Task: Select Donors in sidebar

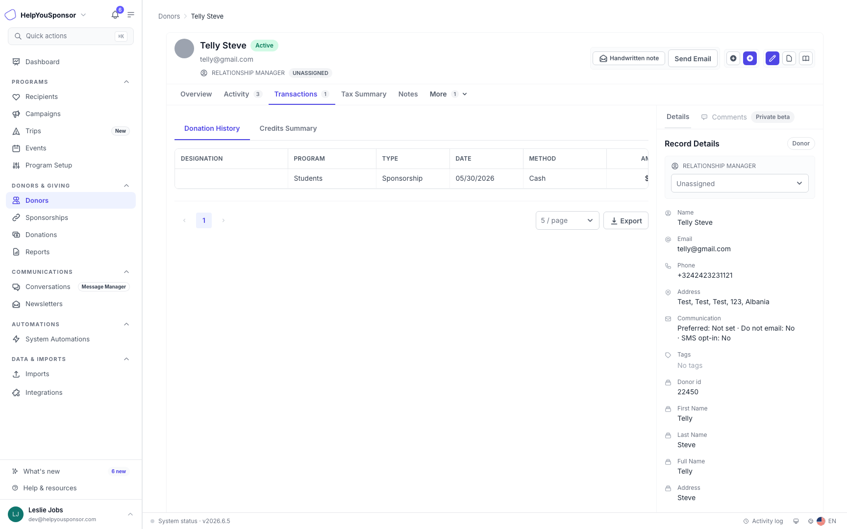Action: coord(71,200)
